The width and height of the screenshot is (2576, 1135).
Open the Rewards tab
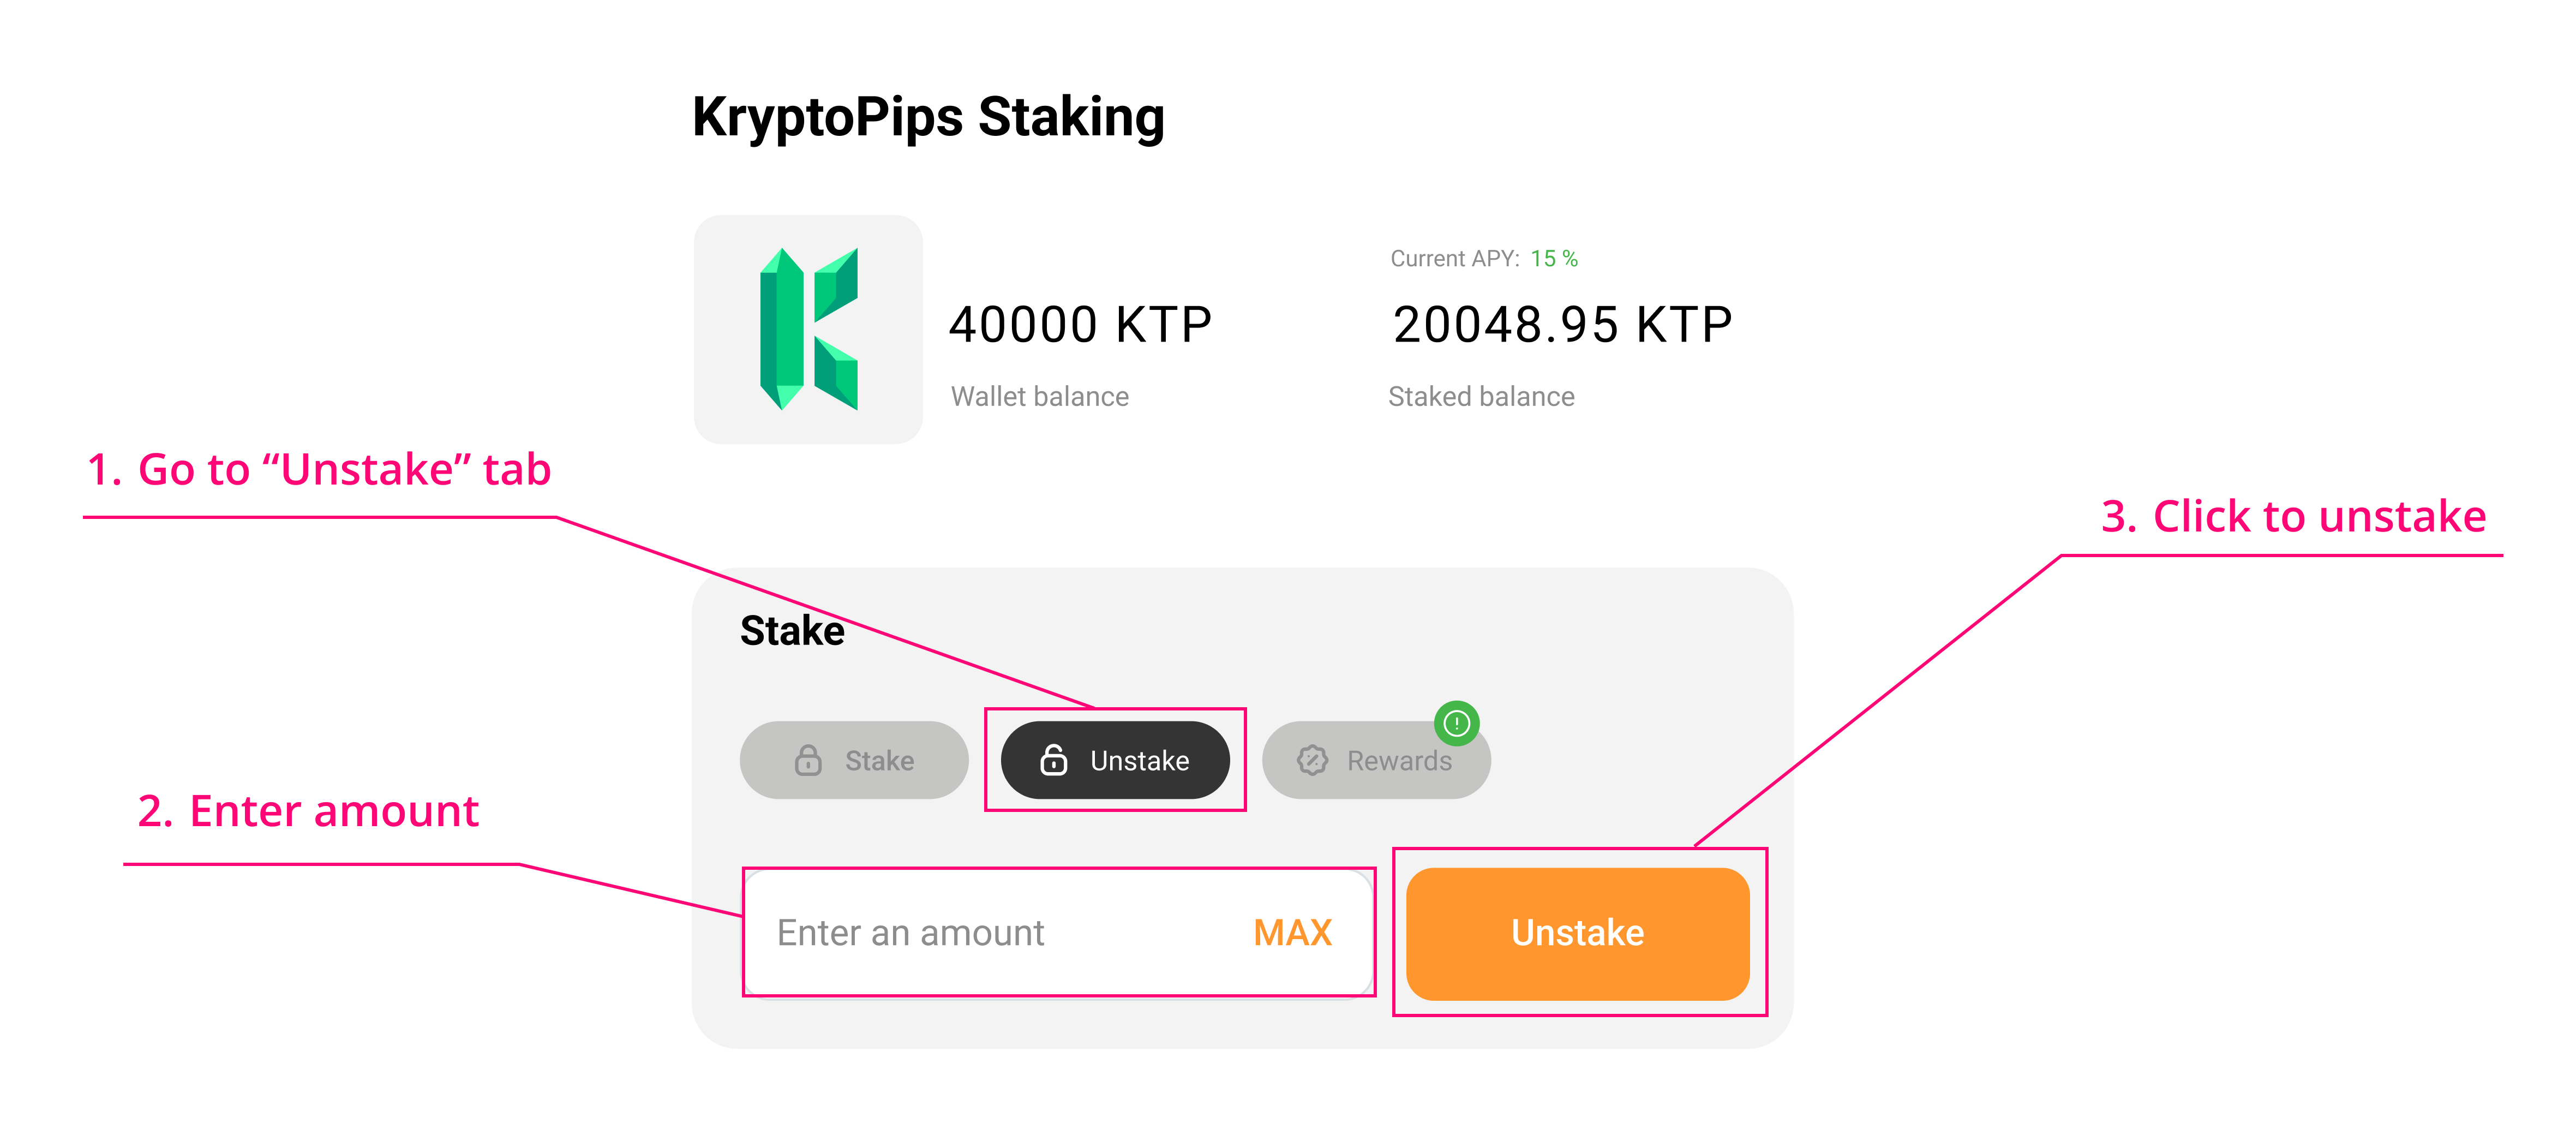pos(1376,761)
